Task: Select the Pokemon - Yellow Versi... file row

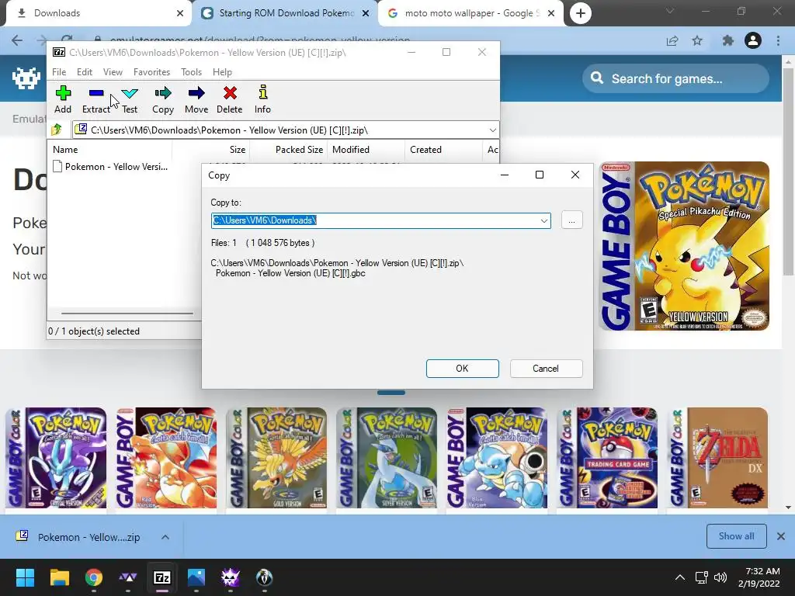Action: (110, 167)
